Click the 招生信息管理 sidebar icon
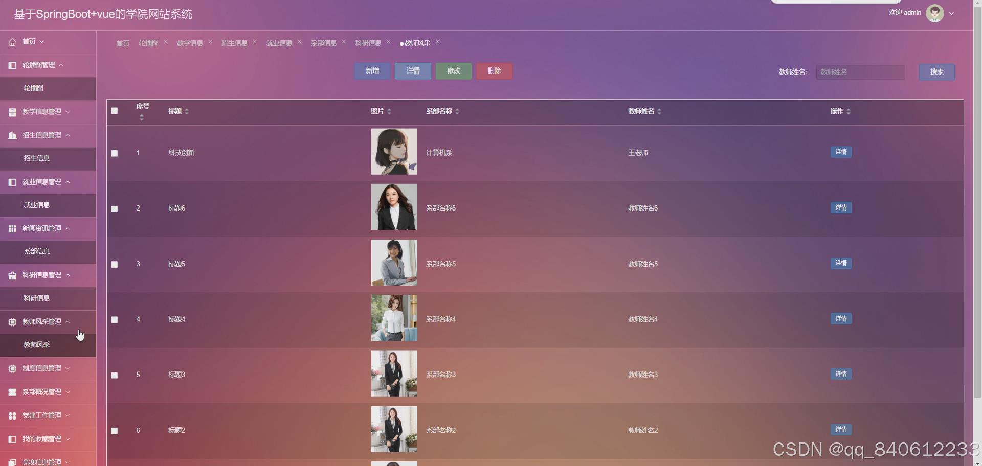This screenshot has height=466, width=982. [x=12, y=135]
